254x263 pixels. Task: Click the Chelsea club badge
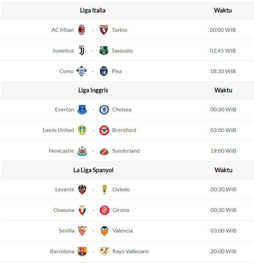click(104, 109)
